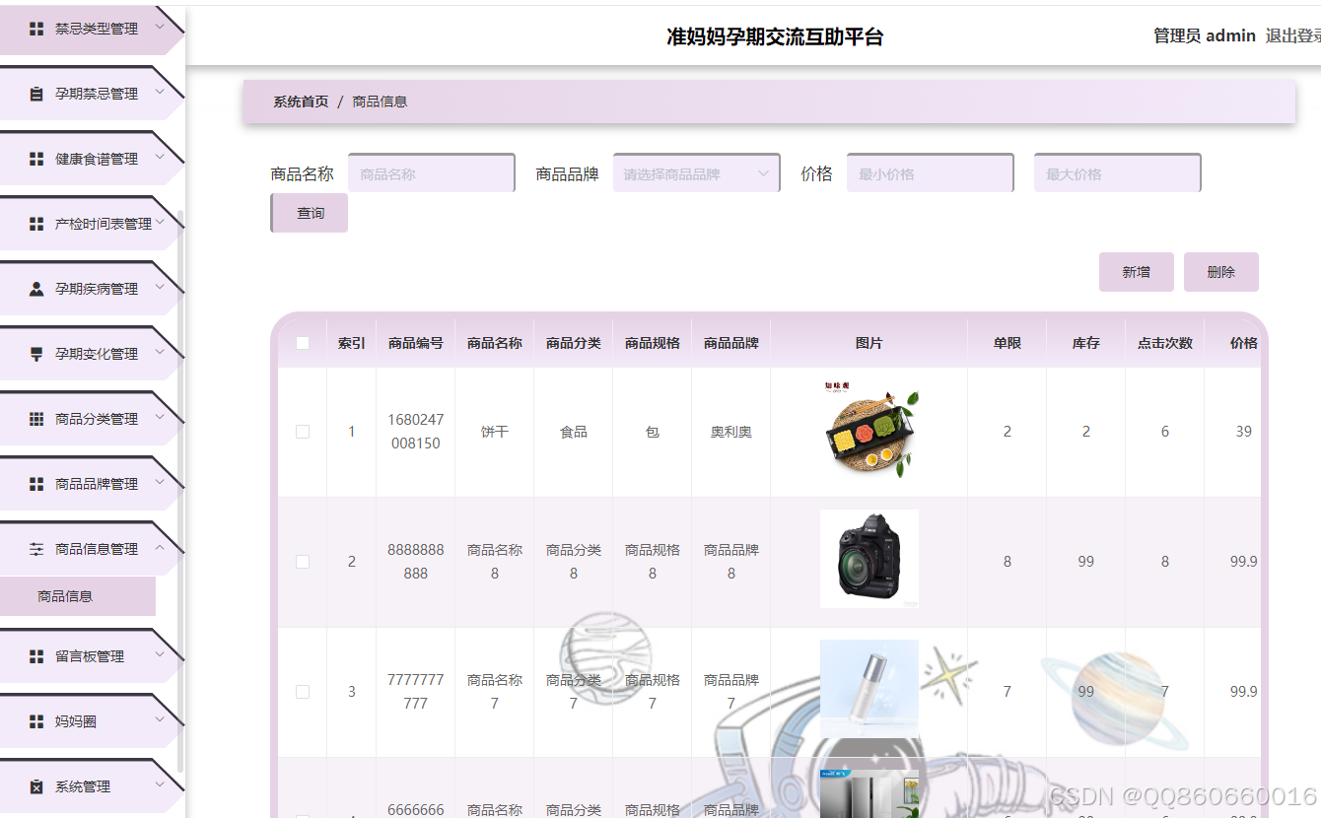This screenshot has height=818, width=1321.
Task: Open the 商品品牌管理 menu
Action: pos(91,484)
